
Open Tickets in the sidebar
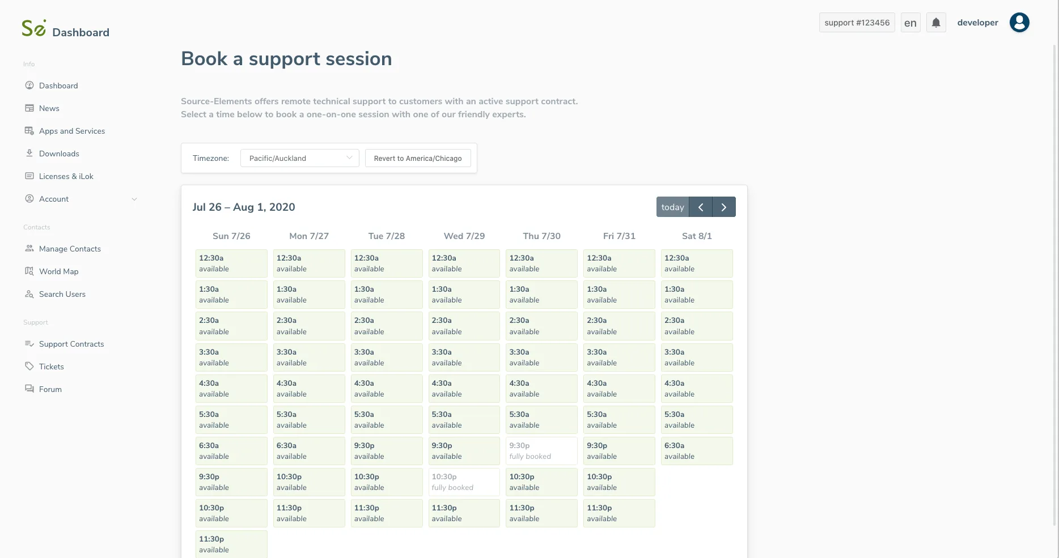(51, 367)
